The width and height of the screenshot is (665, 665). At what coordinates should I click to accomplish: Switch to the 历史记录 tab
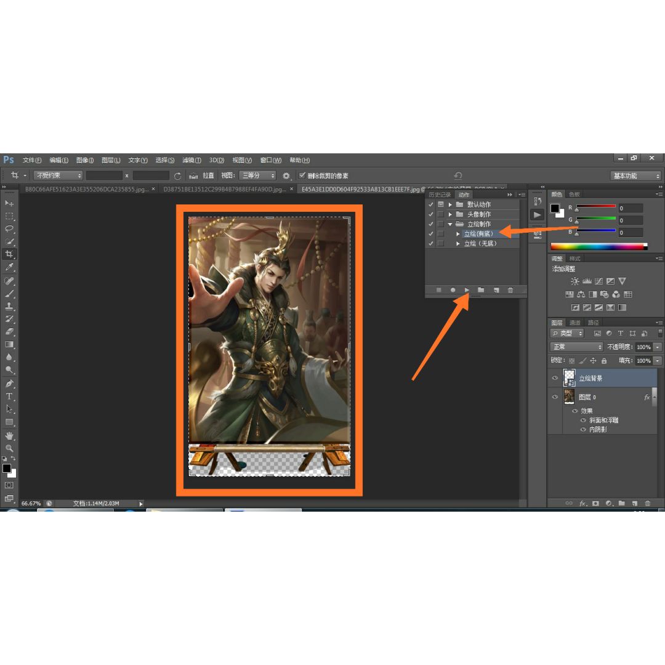[440, 195]
